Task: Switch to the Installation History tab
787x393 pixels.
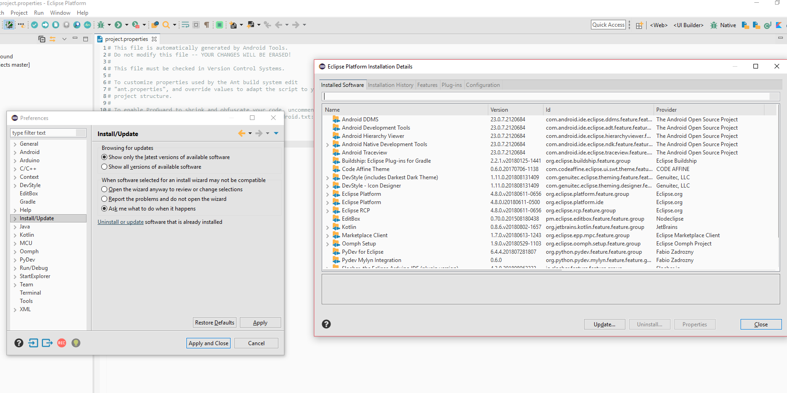Action: [x=391, y=85]
